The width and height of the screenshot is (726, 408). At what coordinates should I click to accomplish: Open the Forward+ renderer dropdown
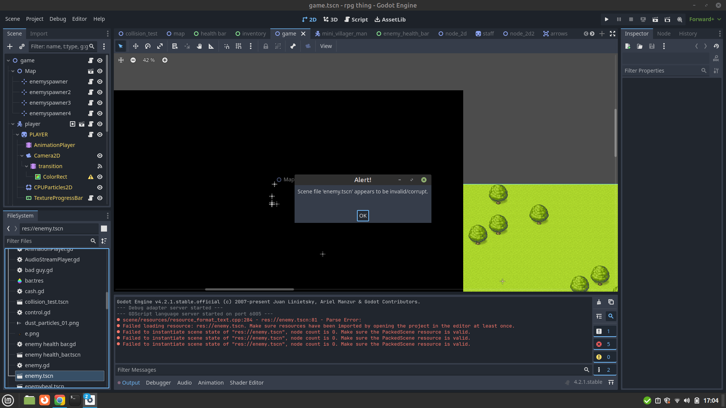click(705, 19)
